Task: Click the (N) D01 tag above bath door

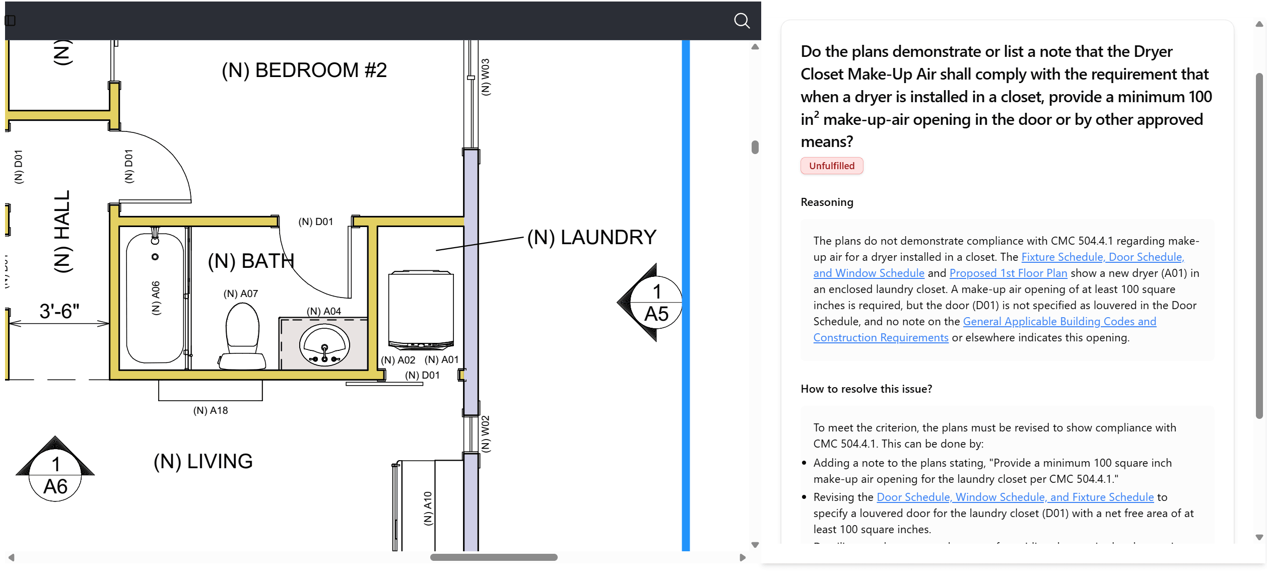Action: [x=315, y=222]
